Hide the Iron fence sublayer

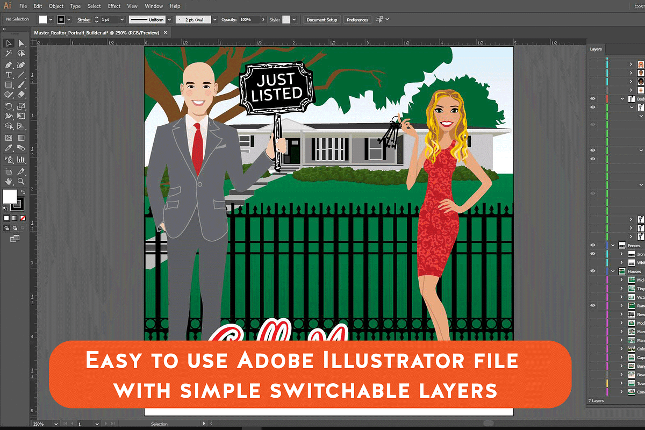point(593,254)
